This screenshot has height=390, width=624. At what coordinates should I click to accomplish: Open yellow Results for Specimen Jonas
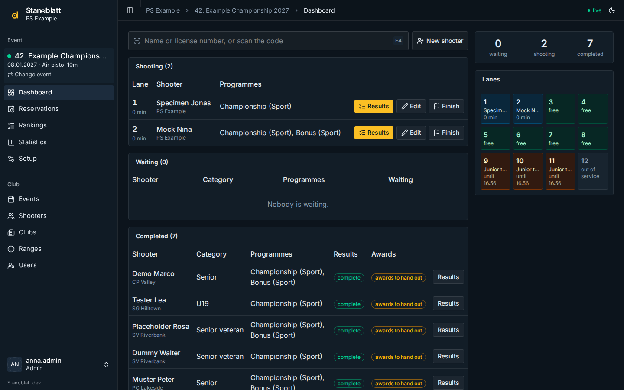(374, 106)
